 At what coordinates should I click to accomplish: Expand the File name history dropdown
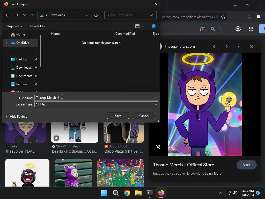point(156,98)
